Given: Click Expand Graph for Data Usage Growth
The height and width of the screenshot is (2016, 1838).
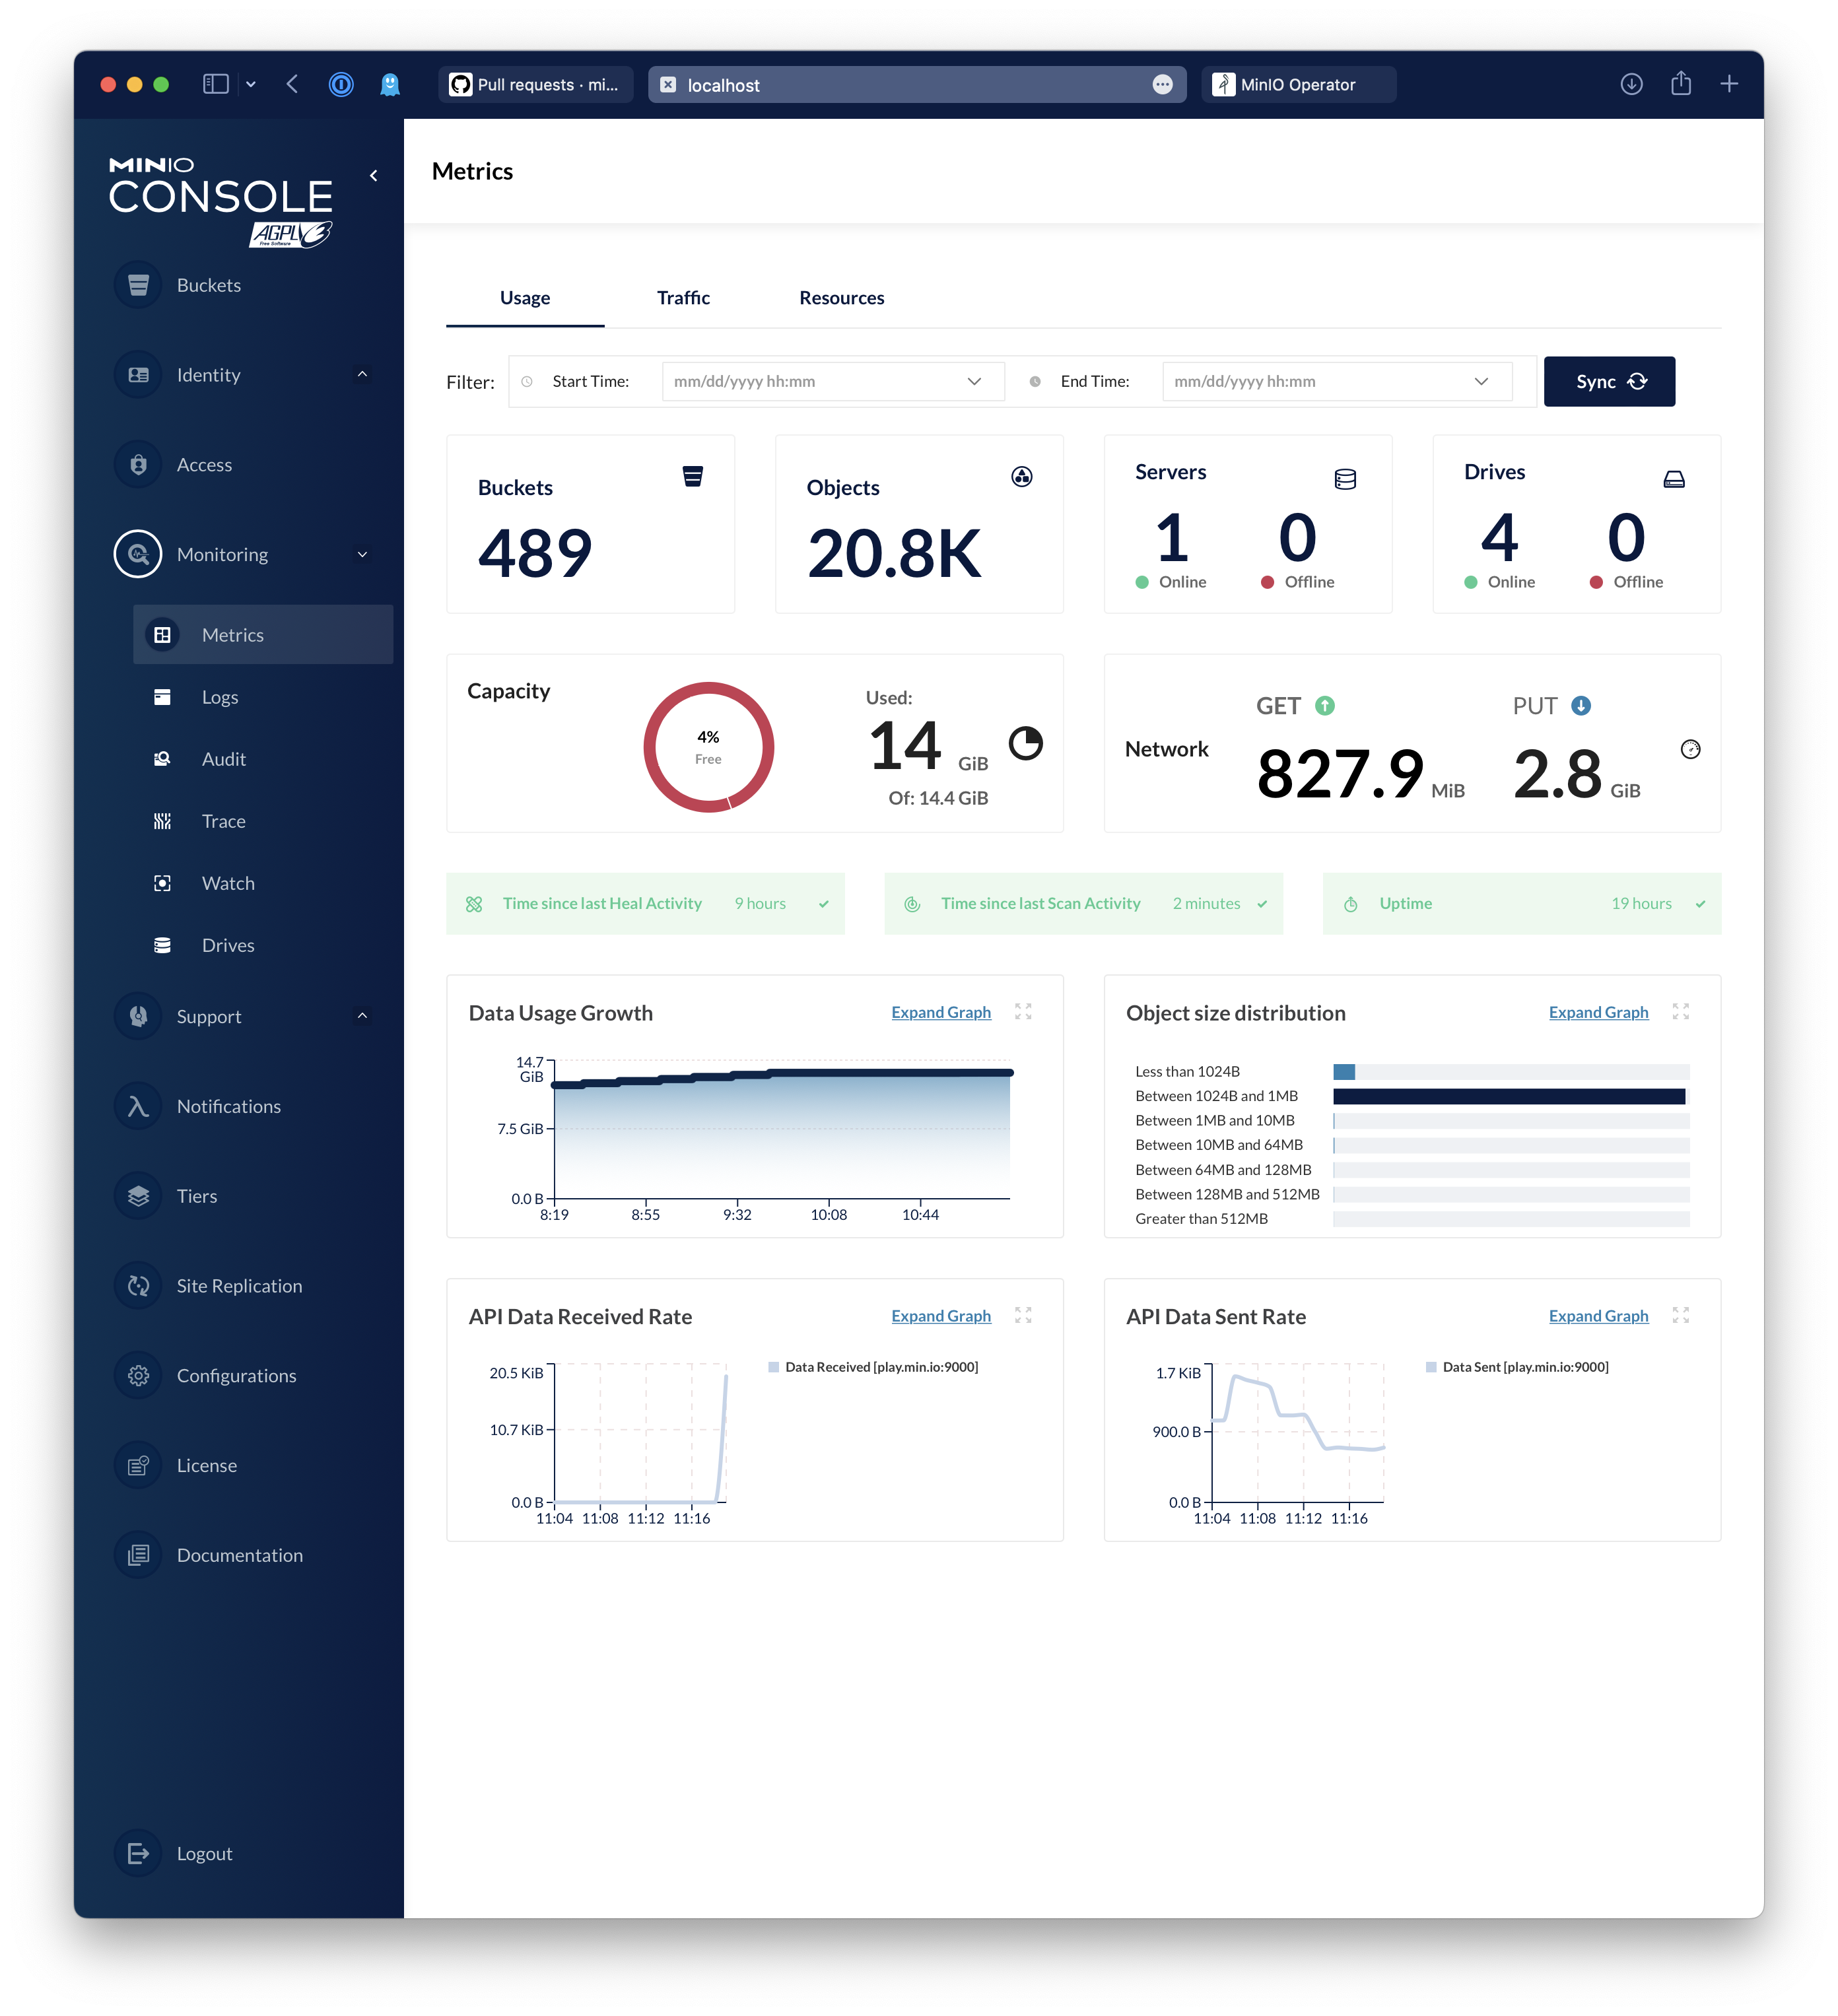Looking at the screenshot, I should 940,1012.
